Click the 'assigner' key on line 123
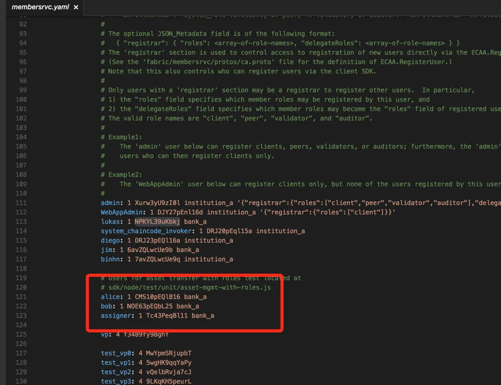 pos(116,316)
